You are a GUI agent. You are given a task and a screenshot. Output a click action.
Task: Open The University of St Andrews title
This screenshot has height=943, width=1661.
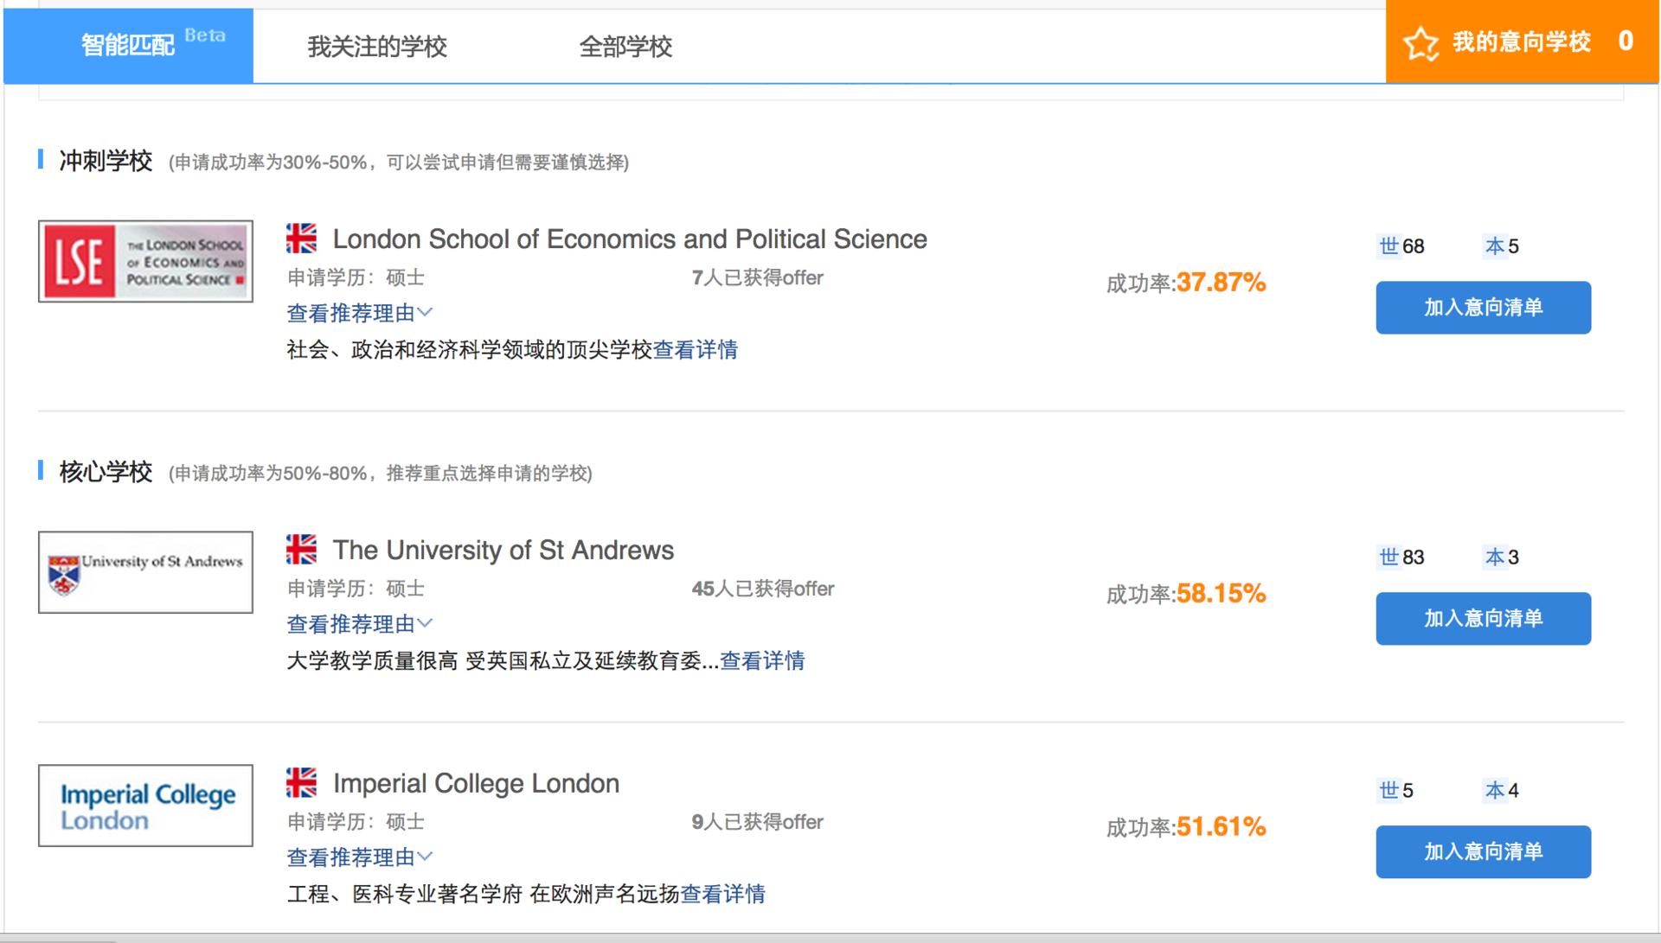pos(503,551)
